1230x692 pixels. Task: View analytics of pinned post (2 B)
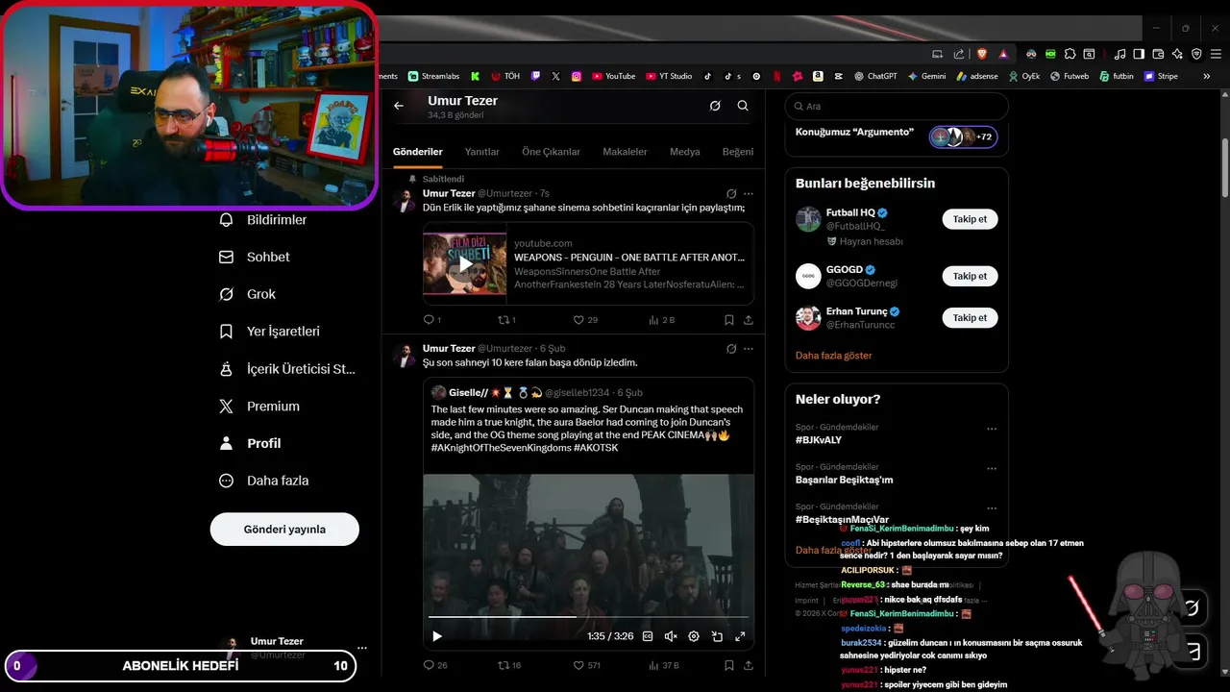click(x=662, y=320)
